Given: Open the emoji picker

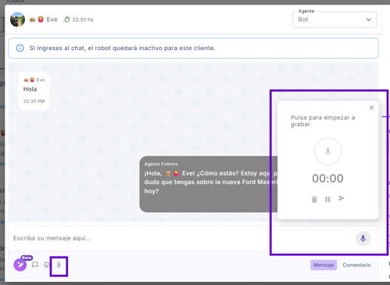Looking at the screenshot, I should point(47,265).
